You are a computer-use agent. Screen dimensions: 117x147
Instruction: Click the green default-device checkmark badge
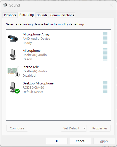17,91
